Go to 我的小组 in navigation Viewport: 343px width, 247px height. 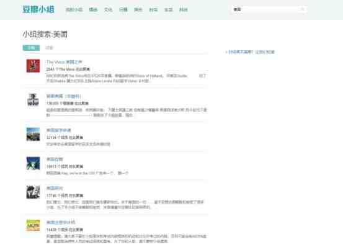tap(74, 10)
